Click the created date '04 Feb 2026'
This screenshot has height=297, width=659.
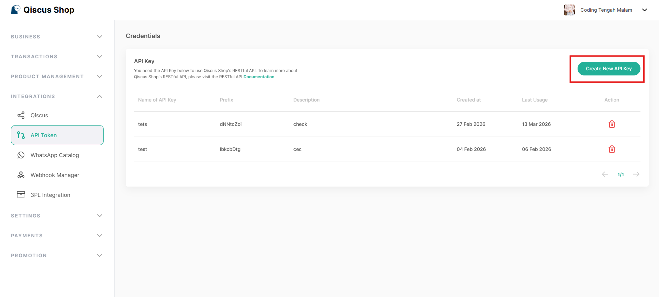471,149
